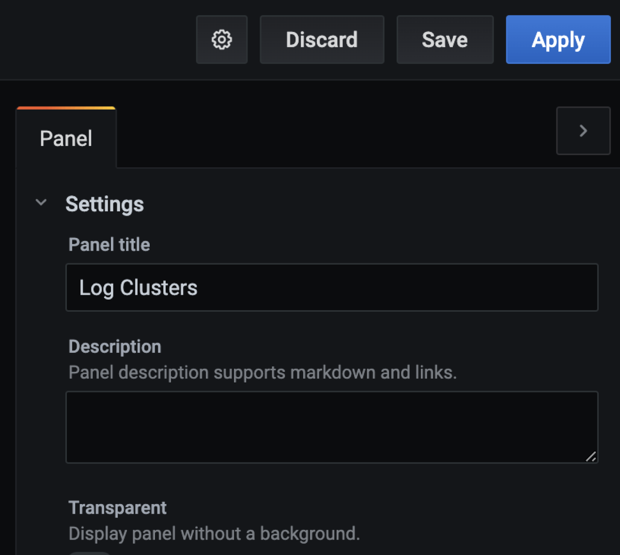Focus the Panel title input field
Image resolution: width=620 pixels, height=555 pixels.
coord(332,287)
